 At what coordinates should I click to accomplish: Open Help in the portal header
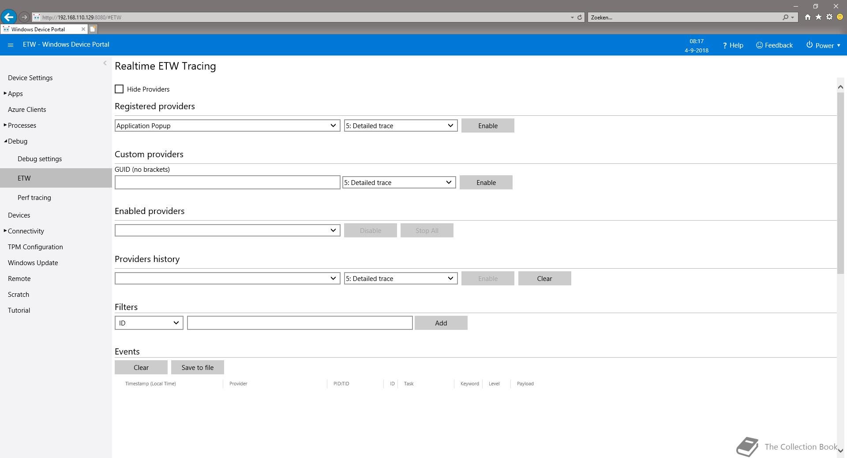pos(733,45)
